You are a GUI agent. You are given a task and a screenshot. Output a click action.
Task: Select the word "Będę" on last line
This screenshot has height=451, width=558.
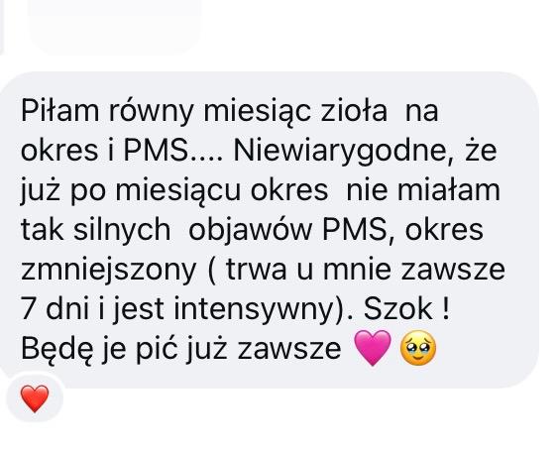[x=56, y=349]
